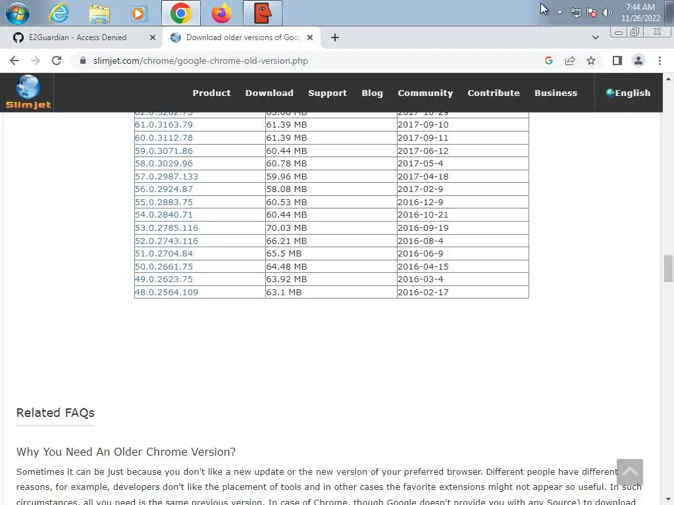Download Chrome version 56.0.2924.87
The height and width of the screenshot is (505, 674).
(164, 189)
